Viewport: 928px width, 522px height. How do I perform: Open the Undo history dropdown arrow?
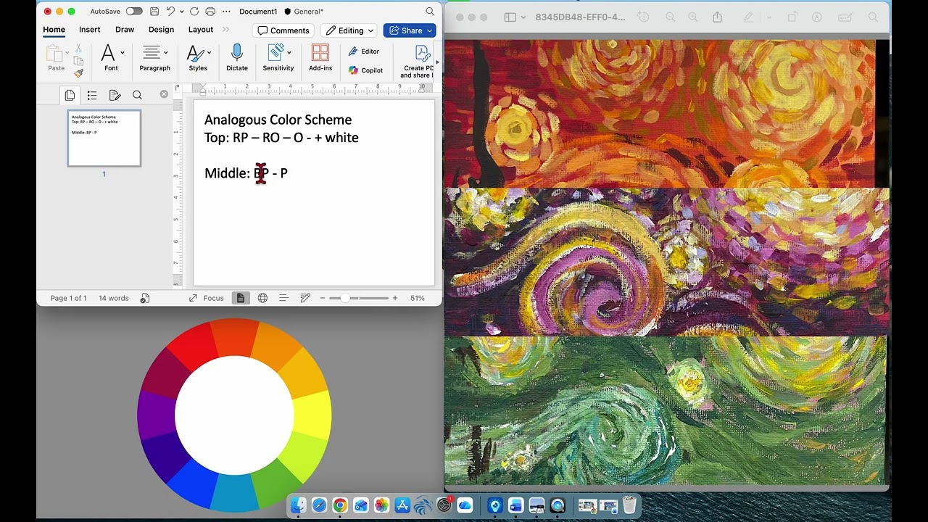181,12
